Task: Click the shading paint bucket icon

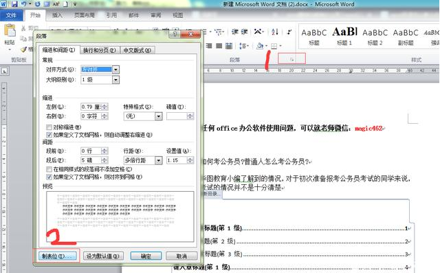Action: pos(260,46)
